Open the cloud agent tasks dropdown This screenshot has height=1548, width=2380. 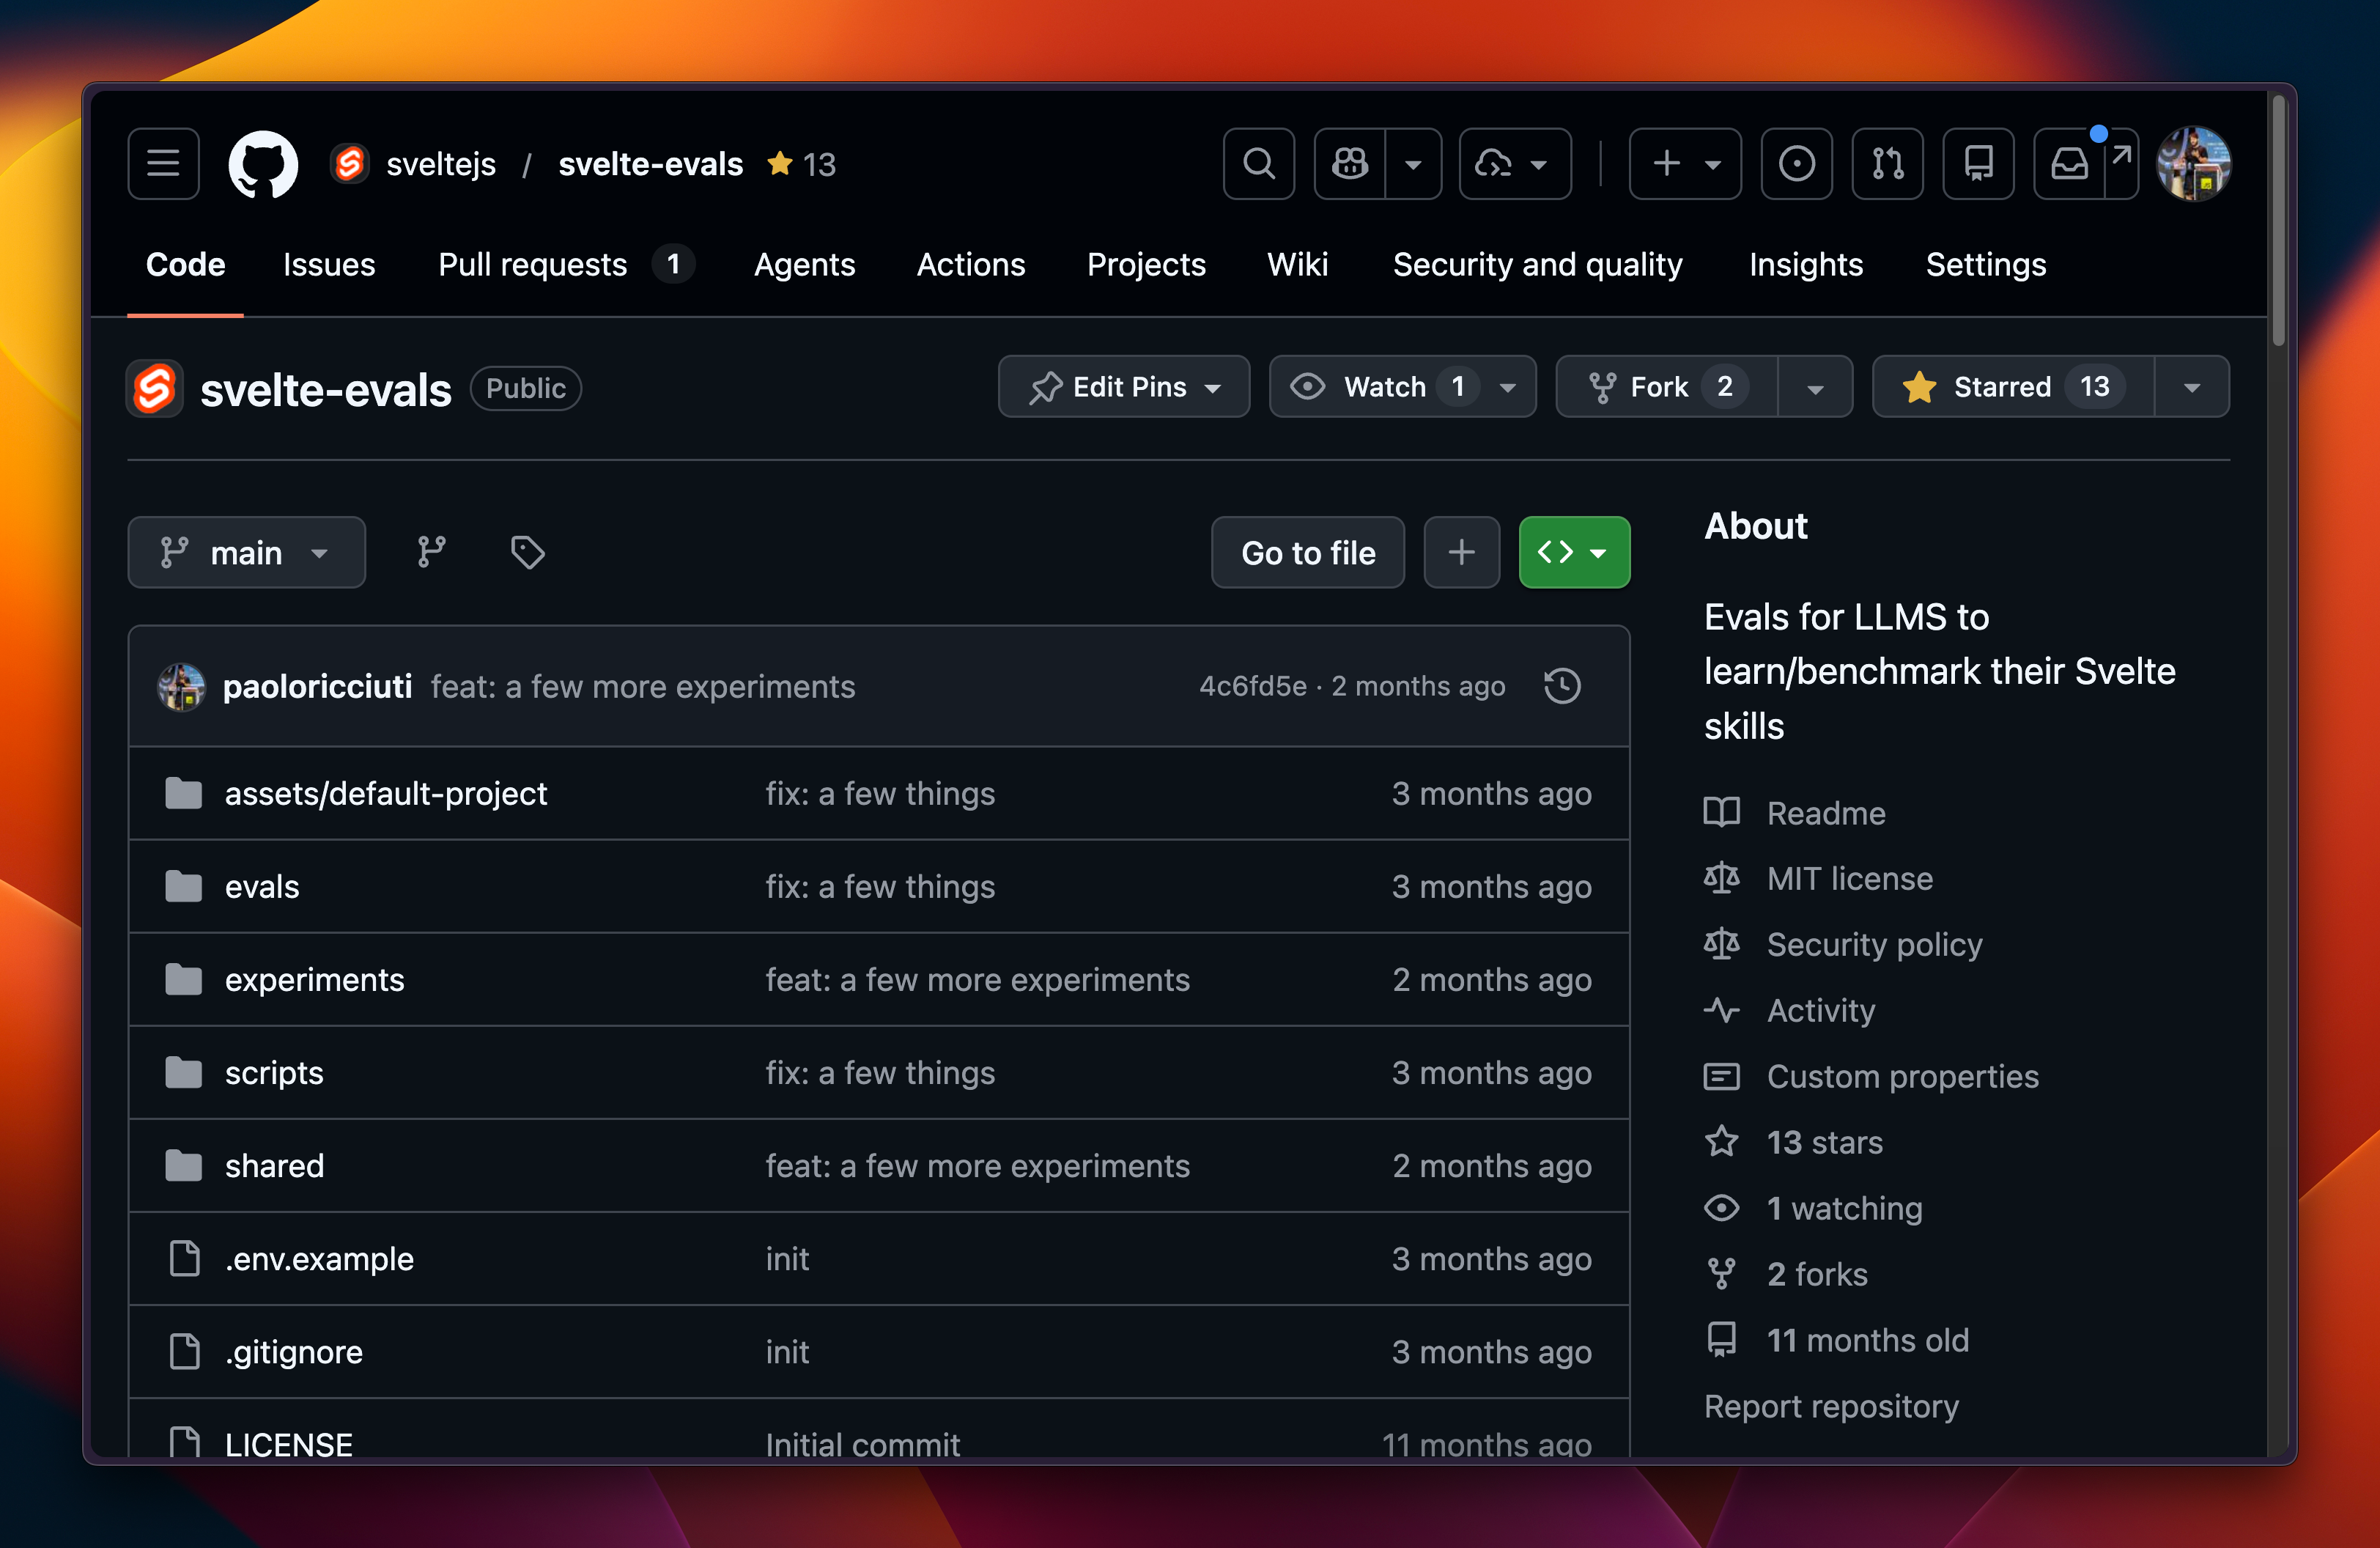[x=1515, y=163]
